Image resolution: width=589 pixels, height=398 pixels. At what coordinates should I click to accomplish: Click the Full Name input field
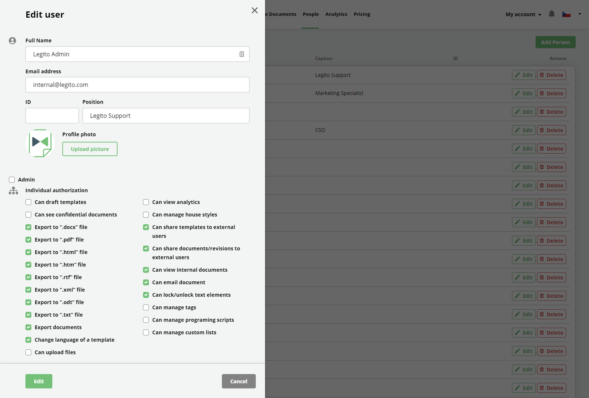click(x=137, y=54)
